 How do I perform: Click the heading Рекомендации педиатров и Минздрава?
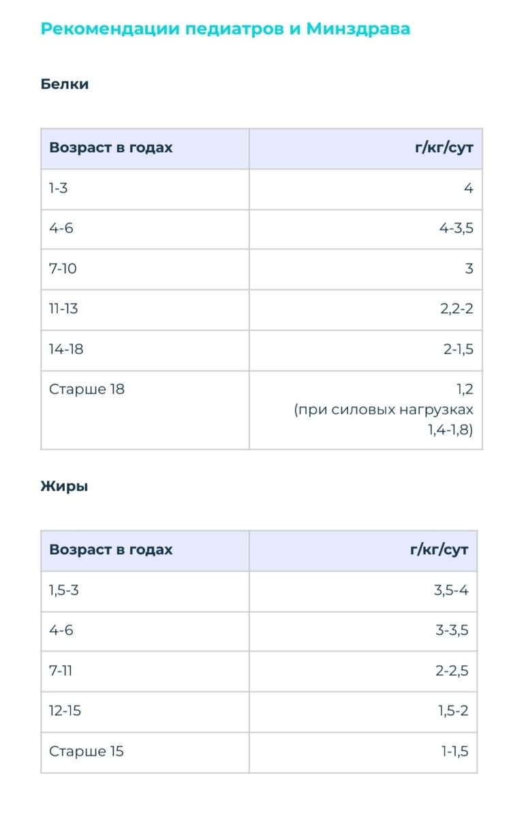225,29
